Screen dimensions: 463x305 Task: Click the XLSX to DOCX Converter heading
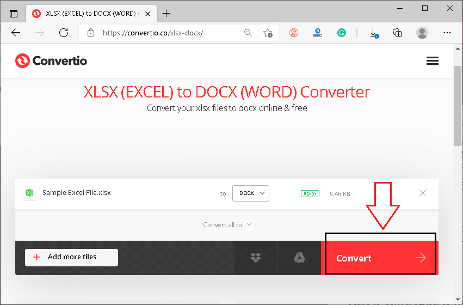pyautogui.click(x=227, y=92)
